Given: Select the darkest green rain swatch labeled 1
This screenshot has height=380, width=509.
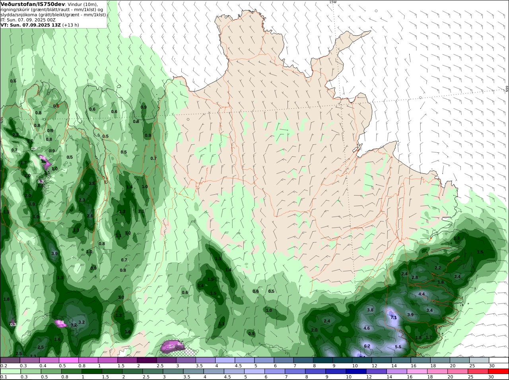Looking at the screenshot, I should (91, 371).
